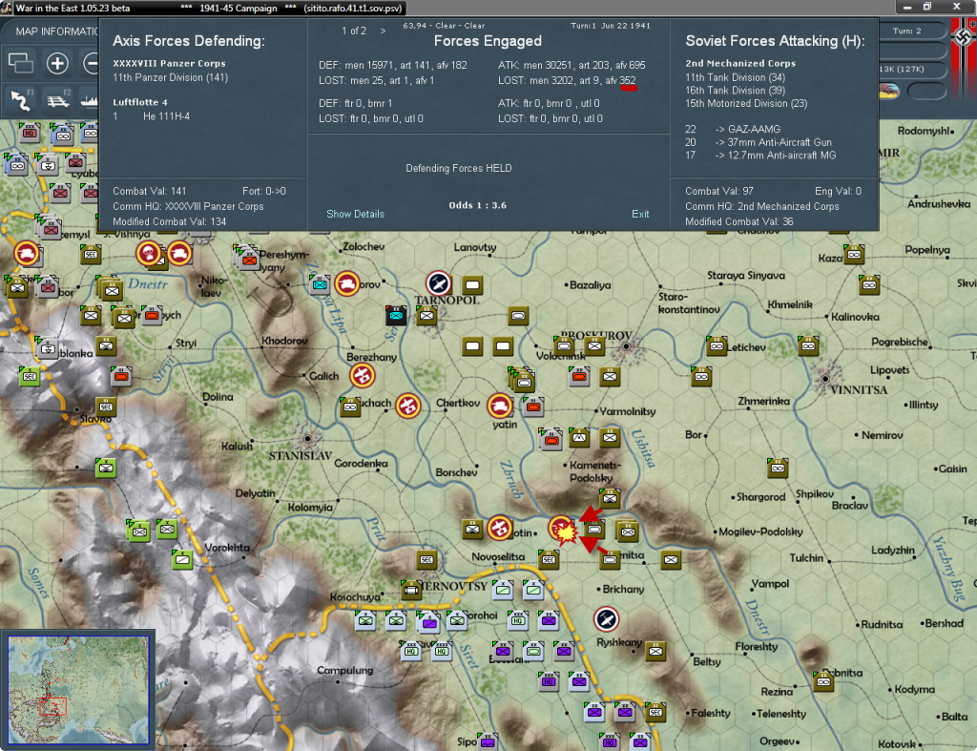Click Proskurov city hex on the map
Image resolution: width=977 pixels, height=751 pixels.
point(627,346)
